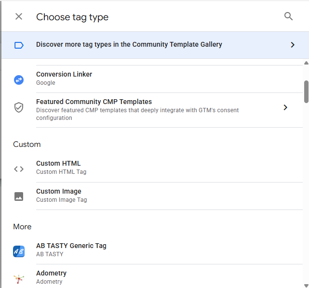This screenshot has width=309, height=288.
Task: Click the CMP templates description text
Action: pyautogui.click(x=137, y=114)
